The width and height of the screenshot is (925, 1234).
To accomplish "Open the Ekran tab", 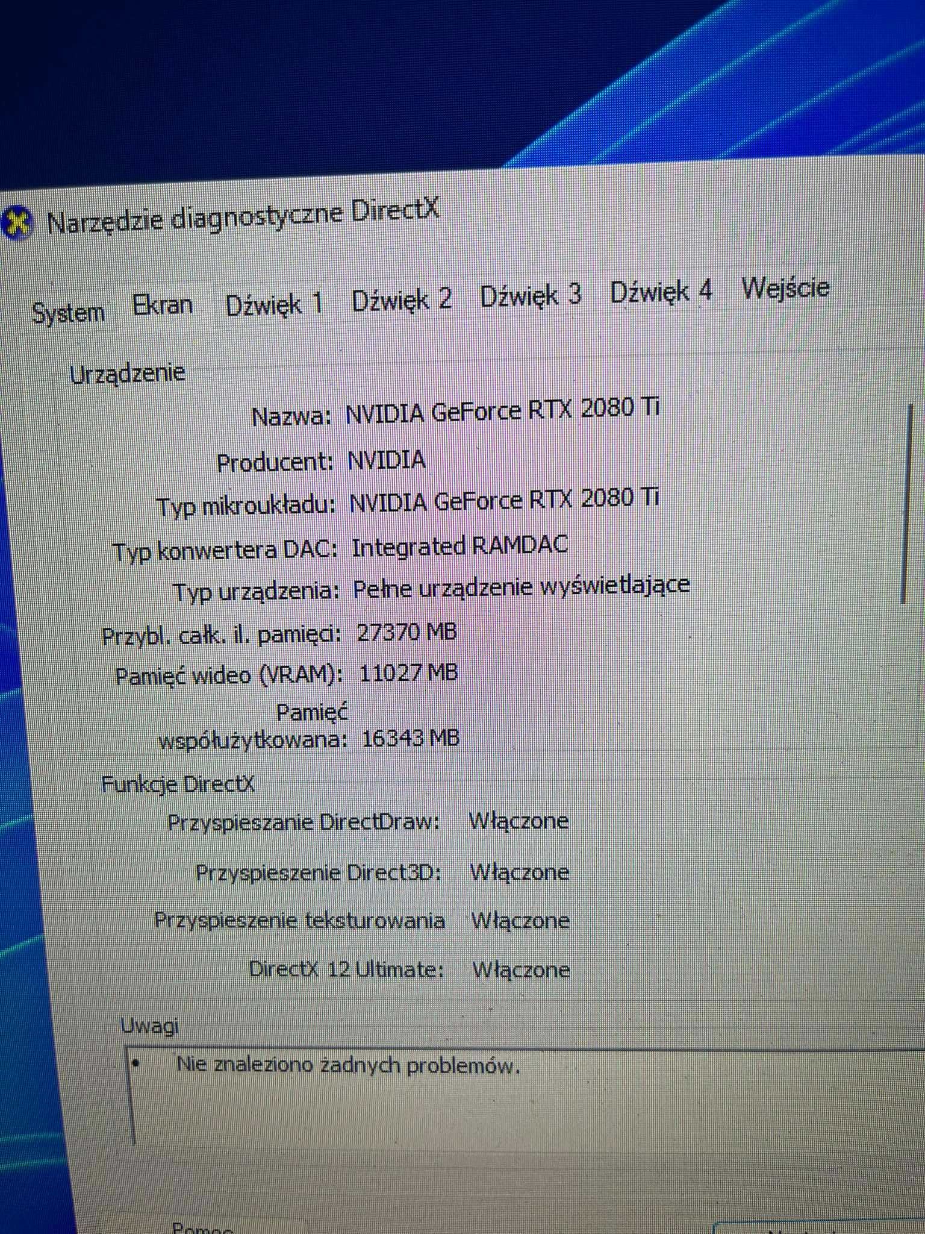I will pyautogui.click(x=163, y=306).
